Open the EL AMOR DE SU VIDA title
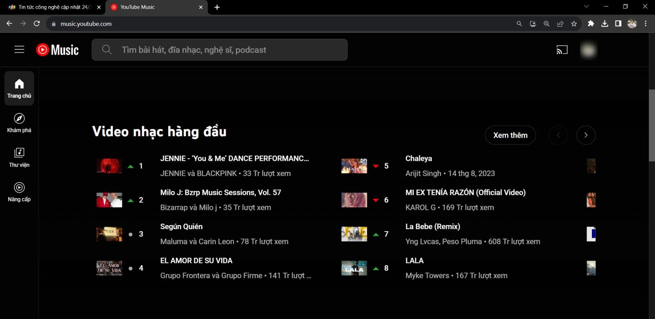The height and width of the screenshot is (319, 655). 196,261
